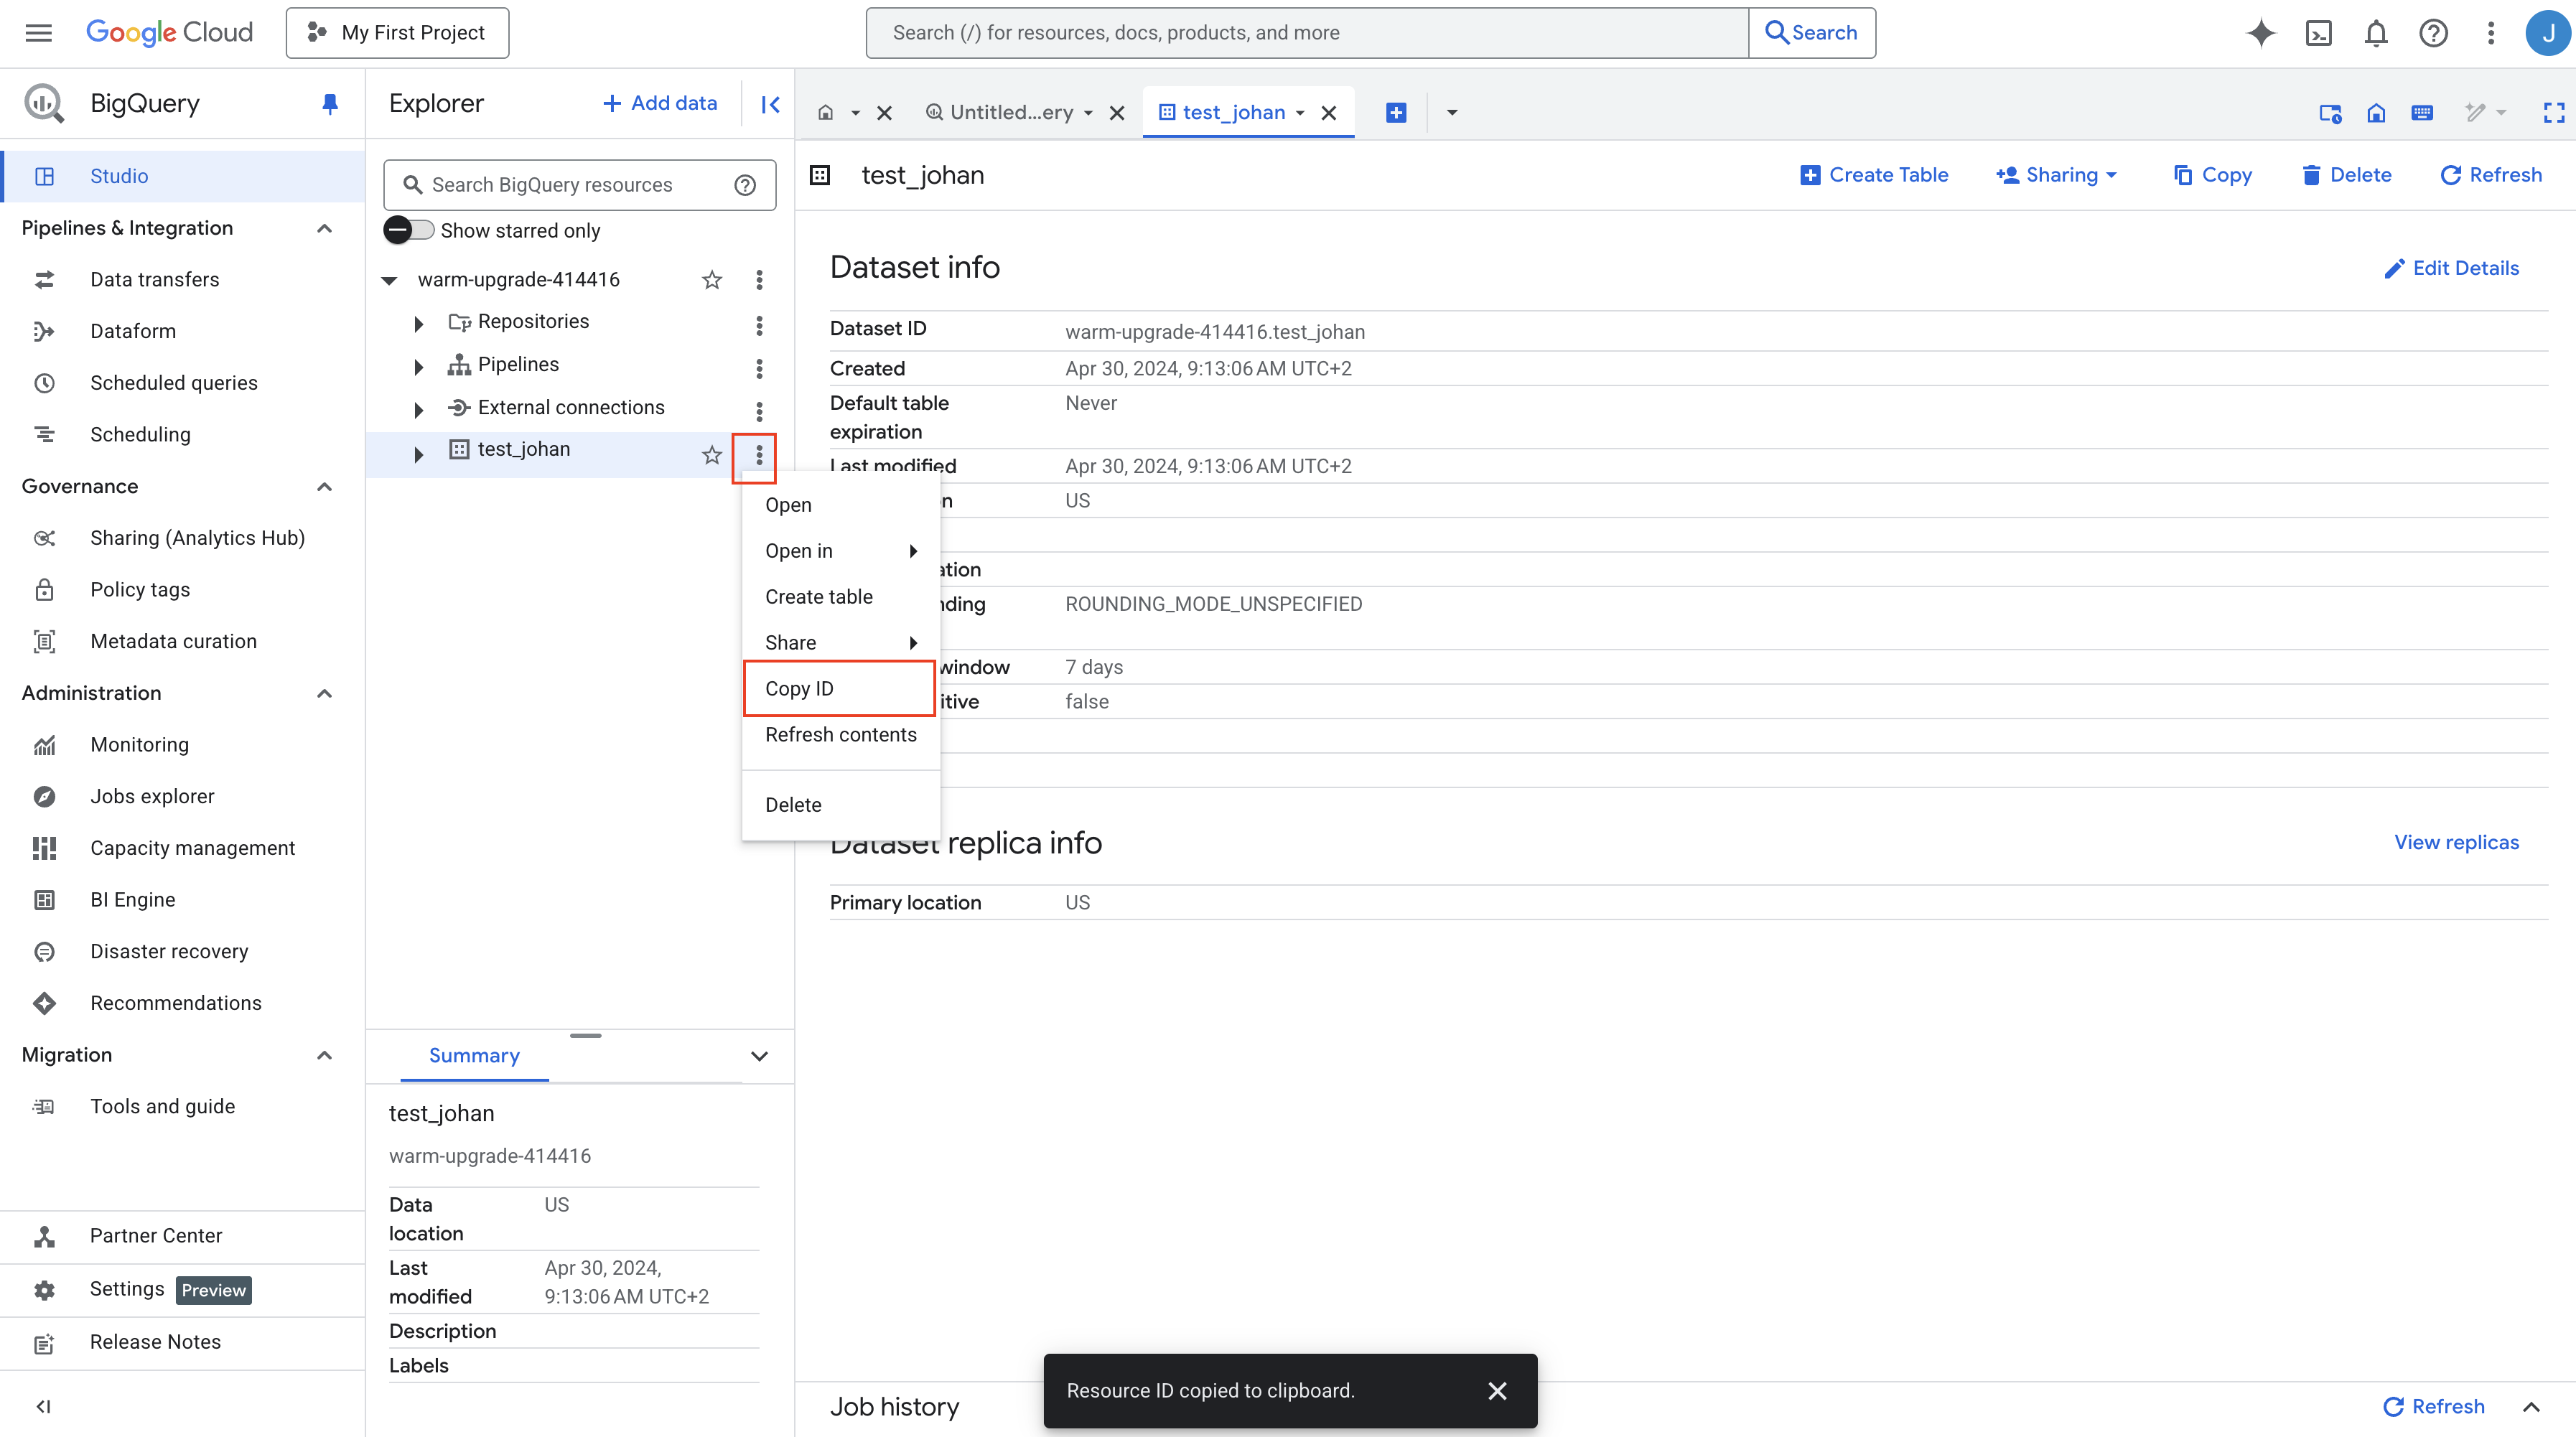
Task: Unpin BigQuery using the pin icon
Action: click(330, 103)
